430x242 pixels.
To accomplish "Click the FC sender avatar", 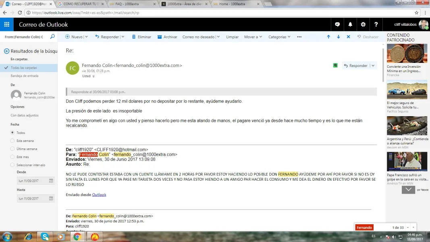I will [73, 68].
